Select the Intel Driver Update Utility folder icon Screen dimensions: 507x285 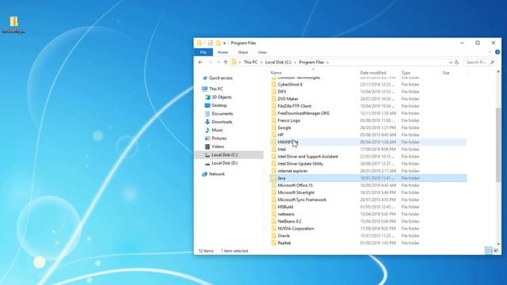(x=274, y=164)
